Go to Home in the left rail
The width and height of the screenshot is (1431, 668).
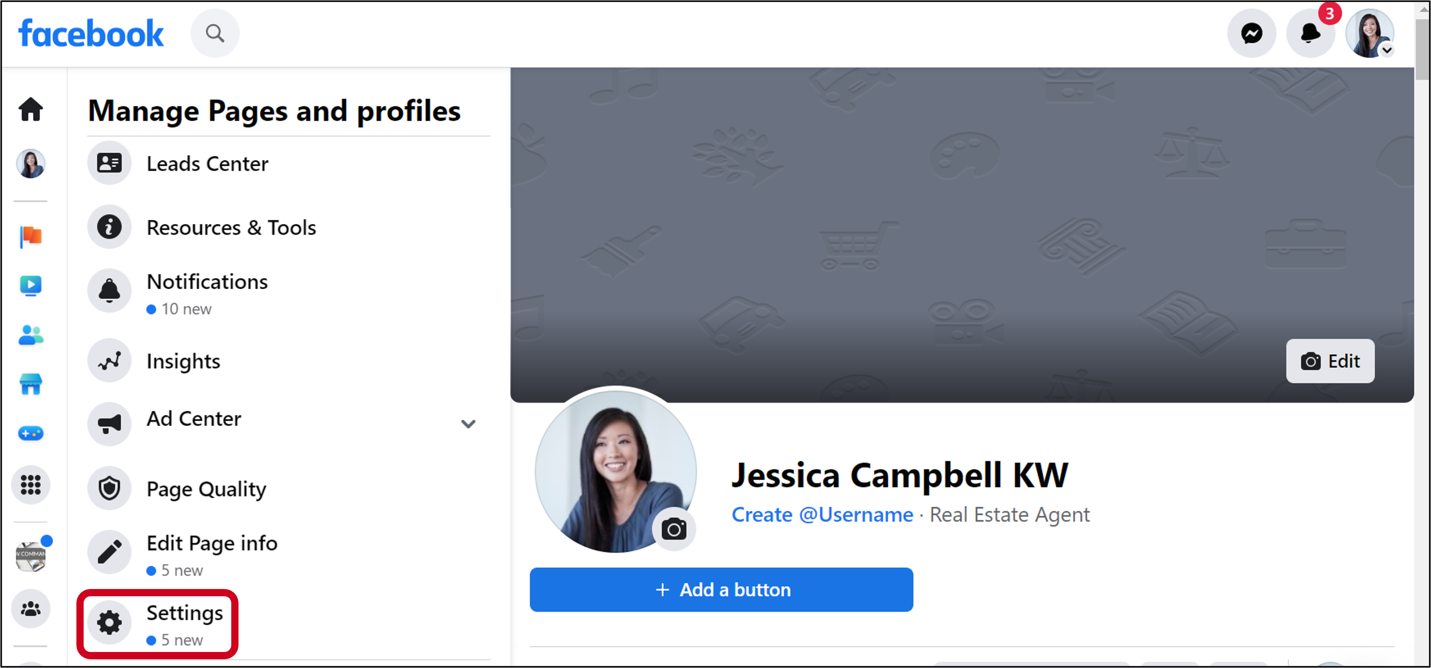coord(30,109)
